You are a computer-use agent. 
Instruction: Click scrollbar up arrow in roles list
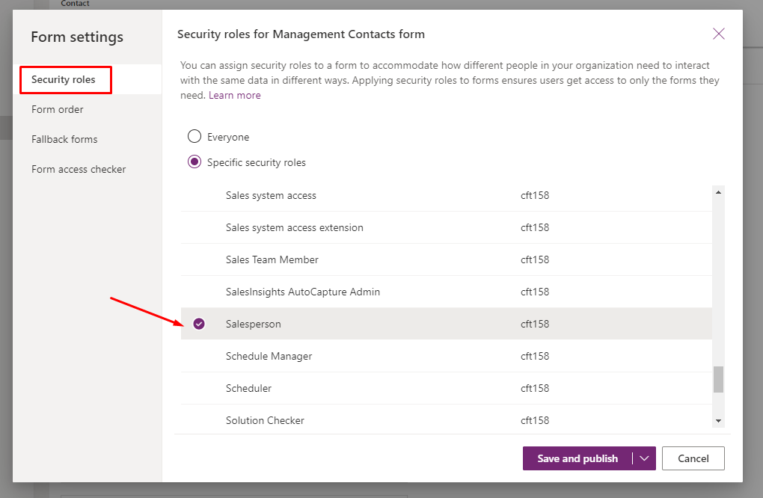tap(718, 192)
